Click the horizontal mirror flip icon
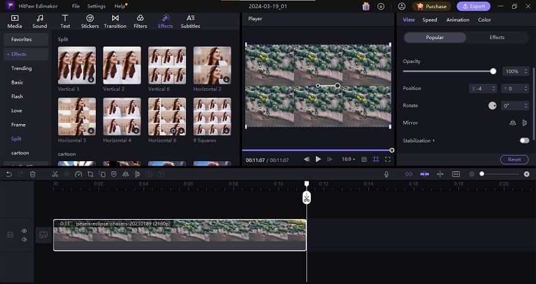The width and height of the screenshot is (536, 284). (513, 123)
